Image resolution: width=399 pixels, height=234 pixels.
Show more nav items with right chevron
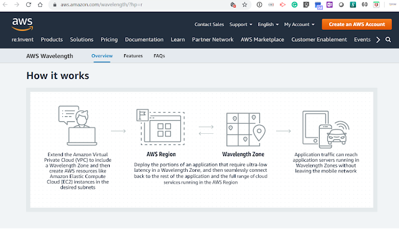pyautogui.click(x=378, y=40)
